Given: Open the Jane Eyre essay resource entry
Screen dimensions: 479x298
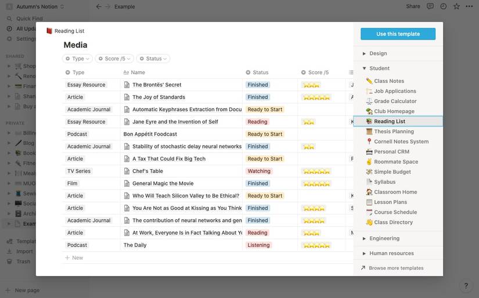Looking at the screenshot, I should click(x=175, y=122).
